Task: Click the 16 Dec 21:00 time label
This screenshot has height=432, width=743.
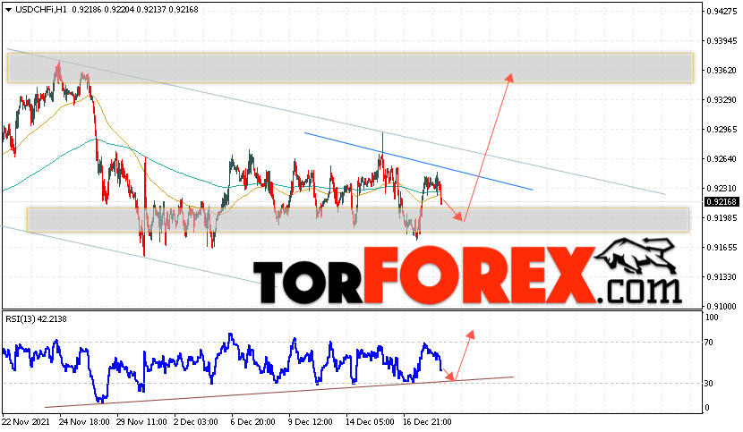Action: click(x=427, y=421)
